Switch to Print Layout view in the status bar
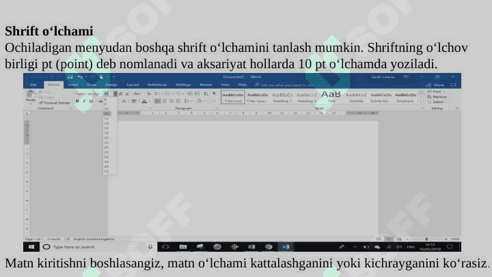 pyautogui.click(x=389, y=239)
